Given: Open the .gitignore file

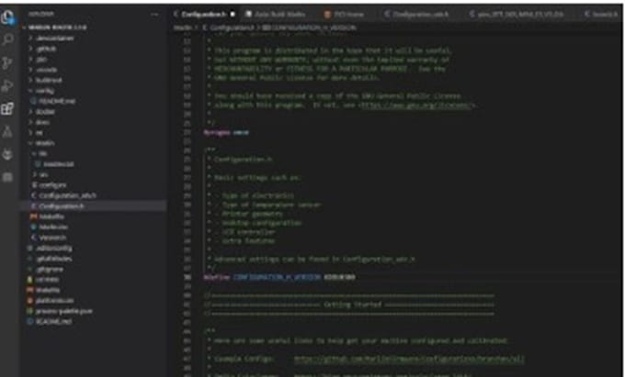Looking at the screenshot, I should [x=50, y=270].
